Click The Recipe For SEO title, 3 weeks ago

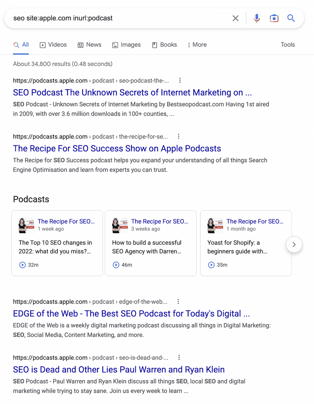pyautogui.click(x=160, y=221)
